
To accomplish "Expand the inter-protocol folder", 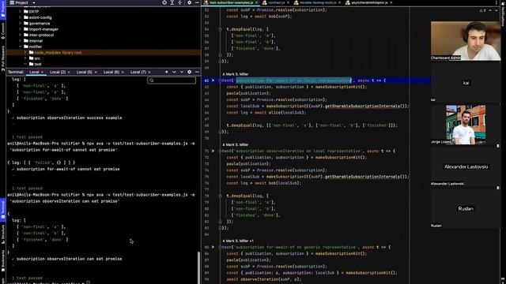I will point(20,35).
